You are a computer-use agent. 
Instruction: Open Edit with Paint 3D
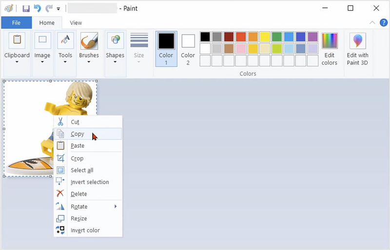click(357, 49)
